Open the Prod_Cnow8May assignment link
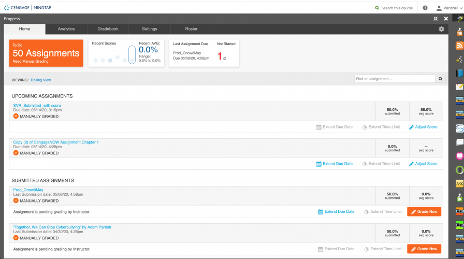Image resolution: width=464 pixels, height=259 pixels. click(x=28, y=190)
